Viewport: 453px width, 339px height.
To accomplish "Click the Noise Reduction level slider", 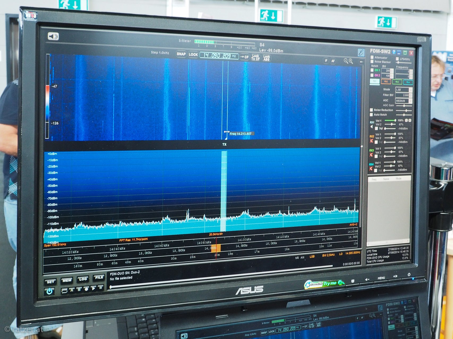I will 404,110.
